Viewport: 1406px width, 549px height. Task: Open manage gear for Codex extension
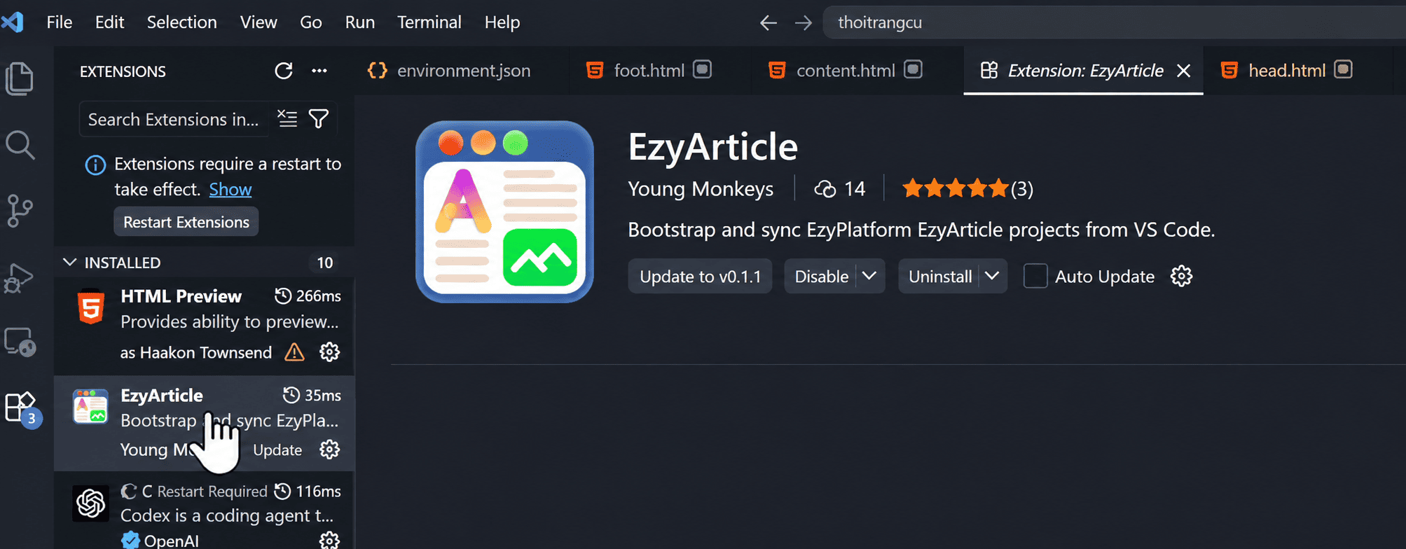[x=329, y=540]
